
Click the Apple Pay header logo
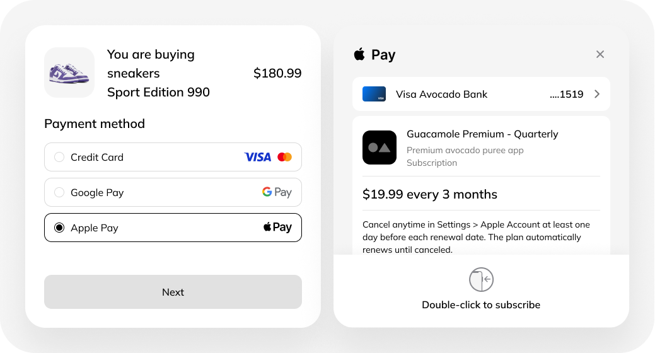374,54
